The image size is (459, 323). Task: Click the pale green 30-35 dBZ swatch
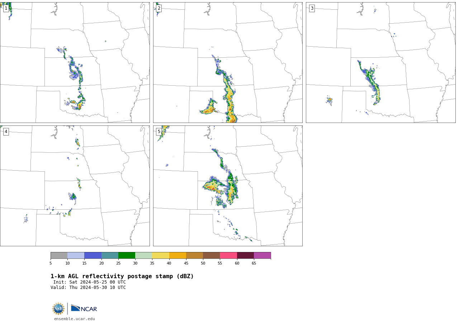click(x=144, y=256)
